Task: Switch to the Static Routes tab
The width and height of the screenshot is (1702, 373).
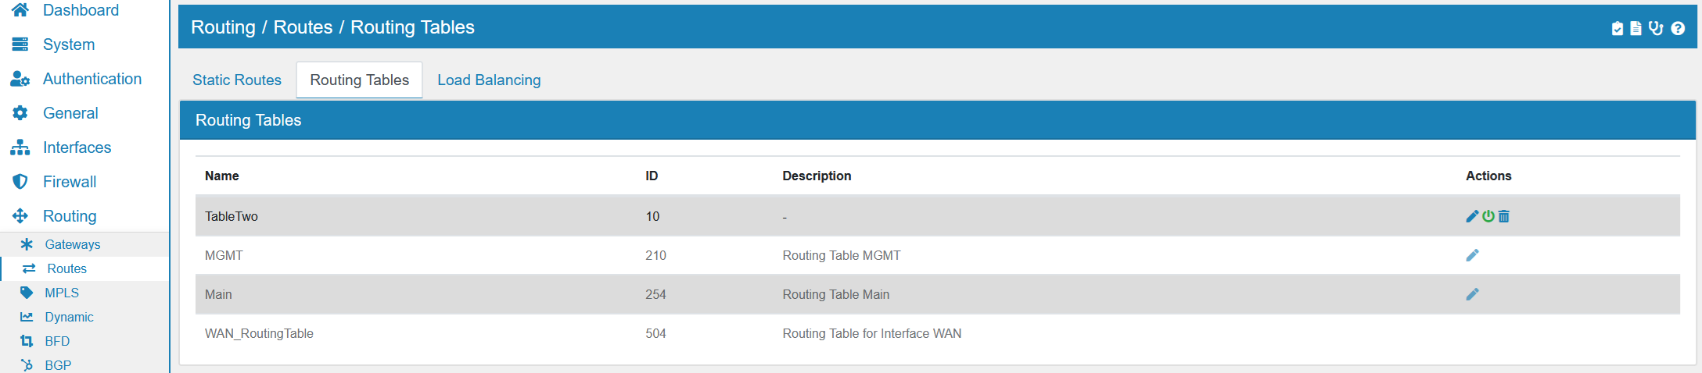Action: (x=237, y=80)
